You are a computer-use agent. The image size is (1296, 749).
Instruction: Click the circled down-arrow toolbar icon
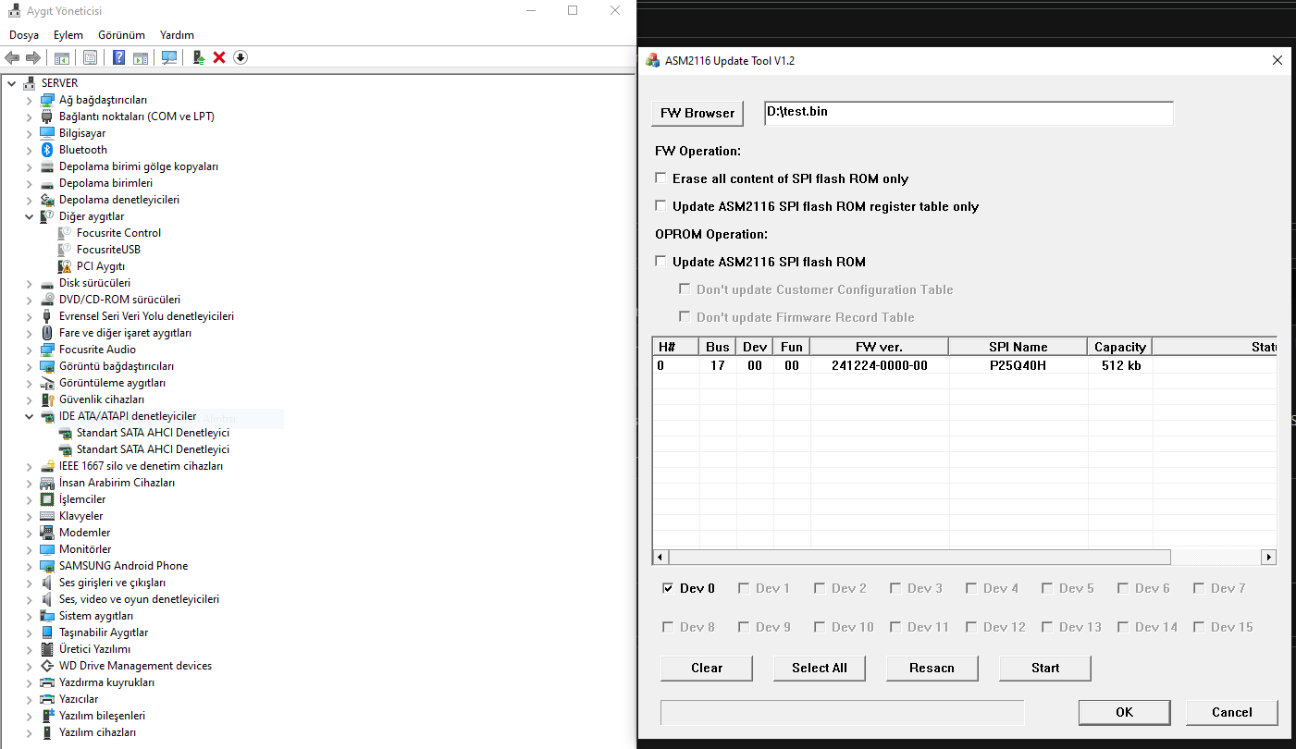241,57
